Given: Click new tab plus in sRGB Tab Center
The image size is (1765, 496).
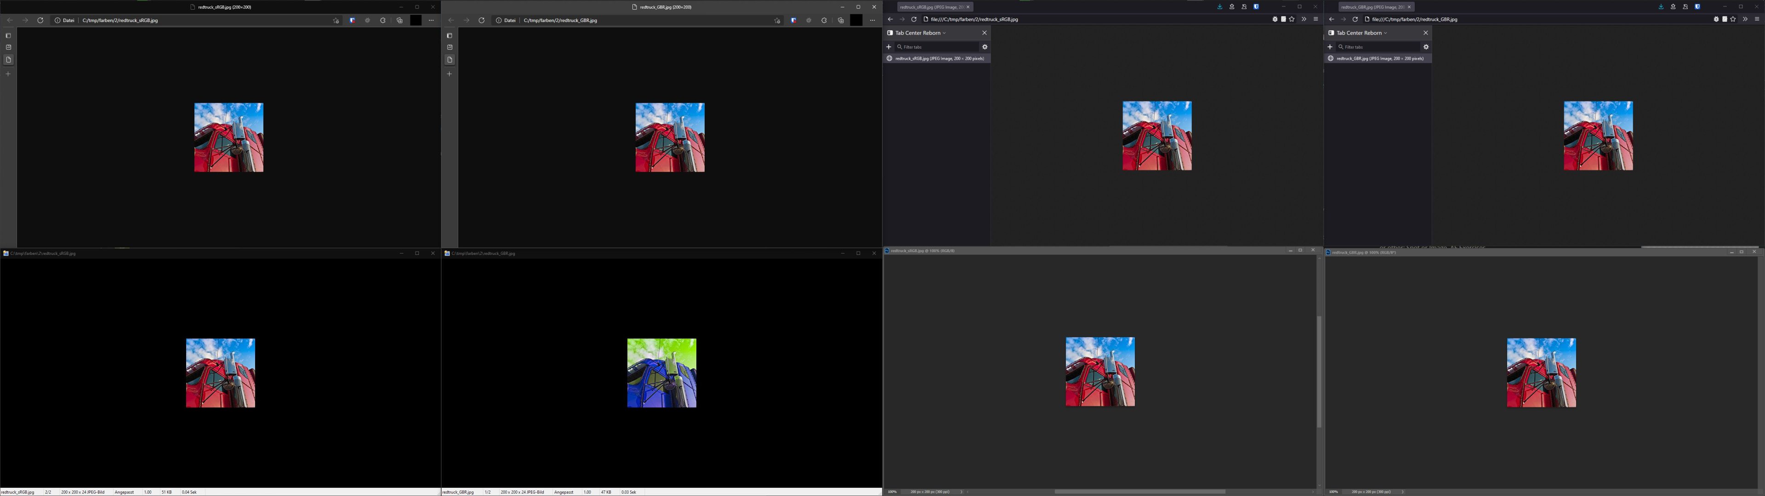Looking at the screenshot, I should pos(888,47).
